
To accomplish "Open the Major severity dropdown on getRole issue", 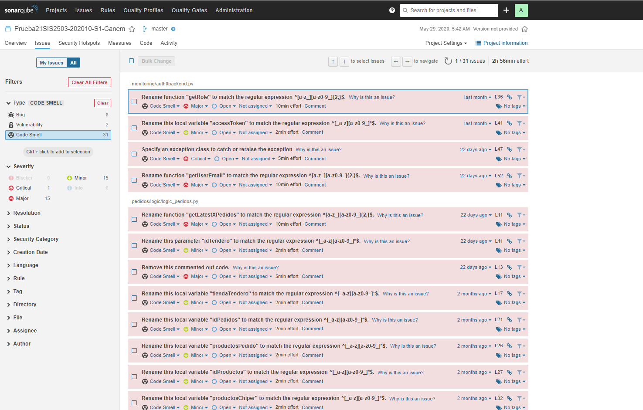I will pyautogui.click(x=196, y=106).
